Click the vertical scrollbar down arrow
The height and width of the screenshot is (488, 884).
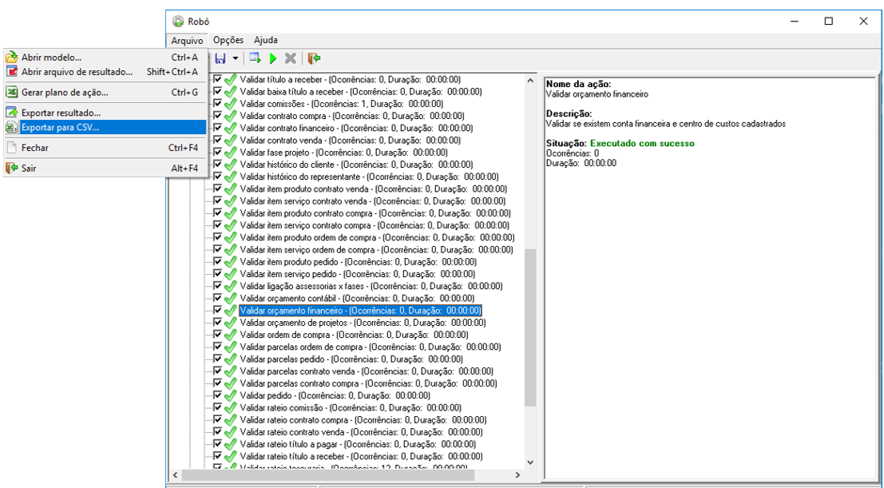530,462
